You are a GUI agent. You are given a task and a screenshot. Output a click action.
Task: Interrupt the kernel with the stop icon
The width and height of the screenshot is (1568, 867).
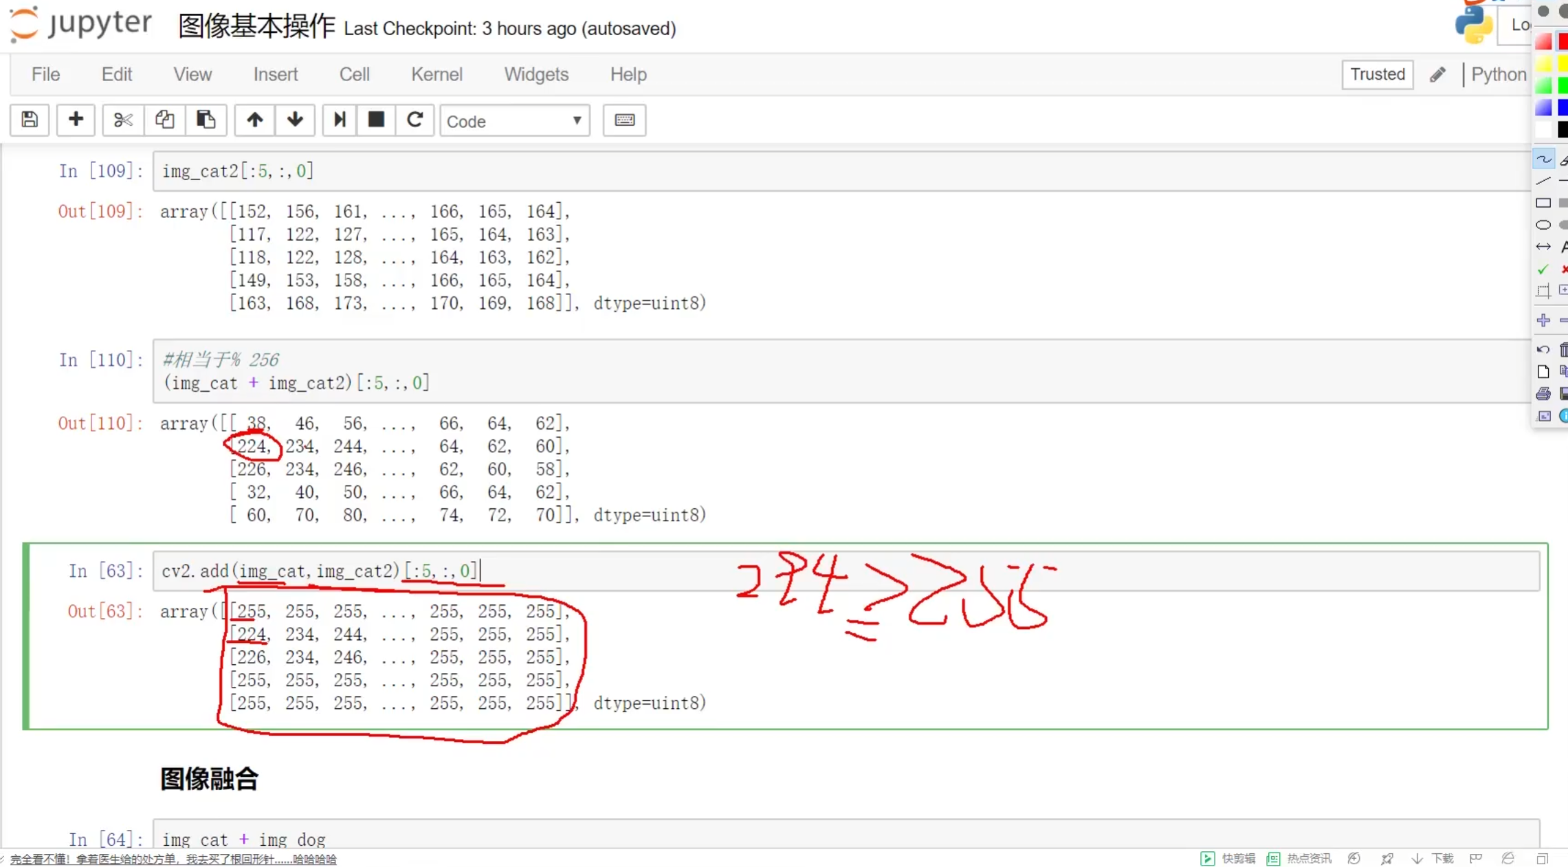tap(376, 120)
